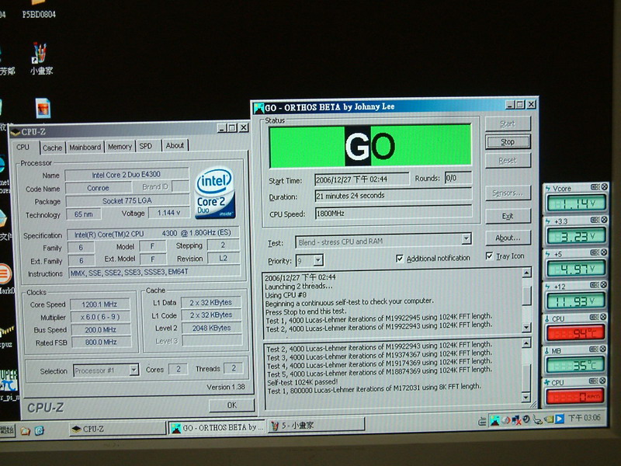The height and width of the screenshot is (466, 621).
Task: Click the CPU-Z title bar icon
Action: [16, 131]
